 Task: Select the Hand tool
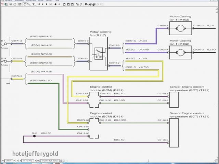click(25, 4)
